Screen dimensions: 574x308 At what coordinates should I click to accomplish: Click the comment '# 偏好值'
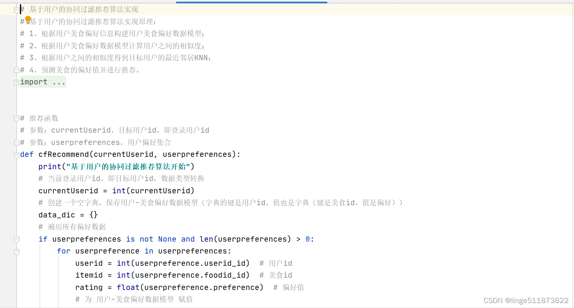pyautogui.click(x=289, y=287)
